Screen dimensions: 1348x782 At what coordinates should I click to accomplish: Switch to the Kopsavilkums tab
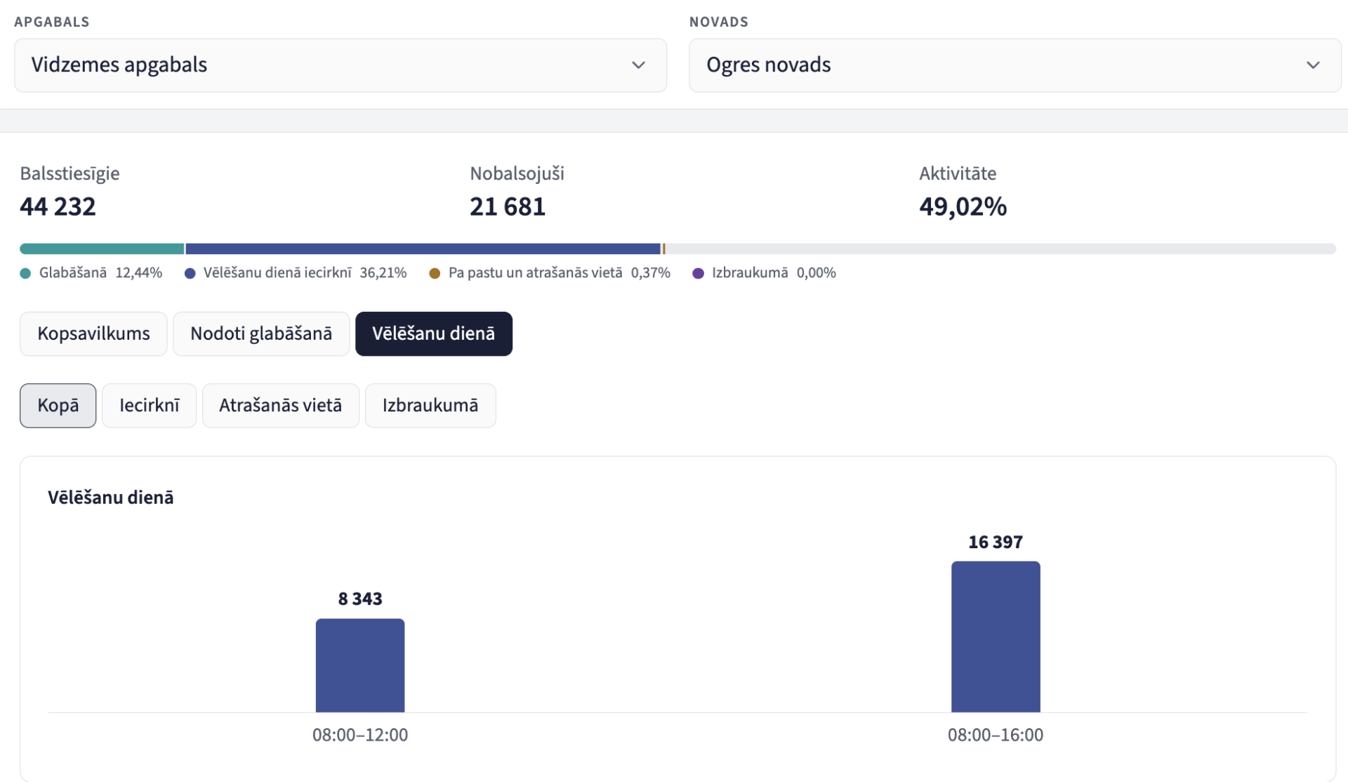click(x=93, y=333)
